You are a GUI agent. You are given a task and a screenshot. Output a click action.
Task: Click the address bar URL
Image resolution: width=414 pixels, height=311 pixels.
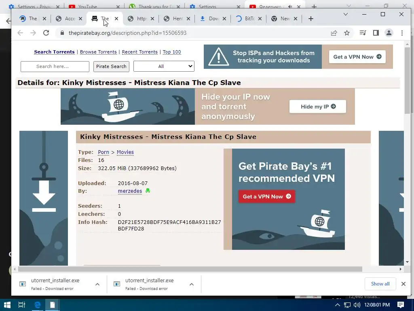coord(127,33)
